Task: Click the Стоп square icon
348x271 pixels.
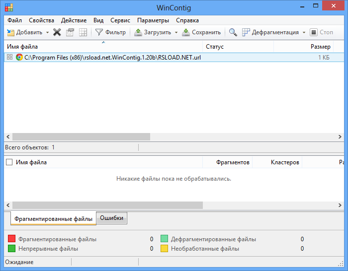Action: [x=314, y=32]
